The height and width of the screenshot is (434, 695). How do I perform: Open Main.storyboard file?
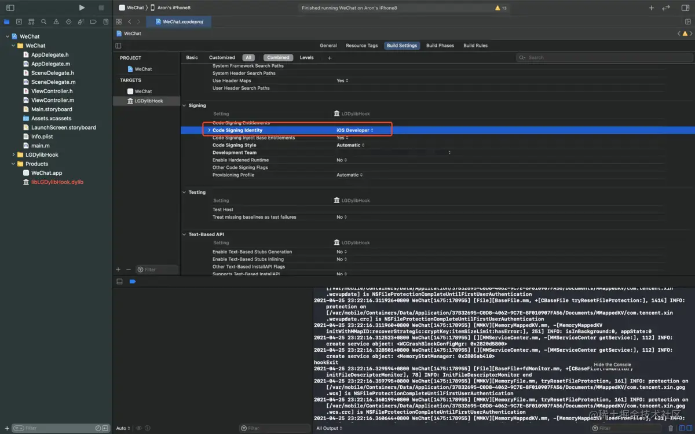click(52, 109)
